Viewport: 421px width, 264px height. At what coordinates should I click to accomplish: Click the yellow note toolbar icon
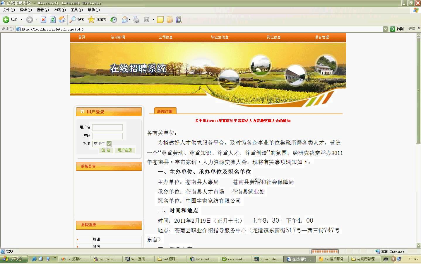(x=160, y=20)
